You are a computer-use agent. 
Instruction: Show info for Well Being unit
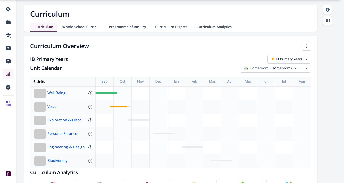[90, 93]
